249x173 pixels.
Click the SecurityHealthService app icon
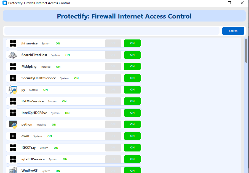[x=13, y=78]
